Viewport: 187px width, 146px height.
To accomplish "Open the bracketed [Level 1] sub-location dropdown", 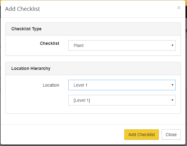I will tap(122, 100).
